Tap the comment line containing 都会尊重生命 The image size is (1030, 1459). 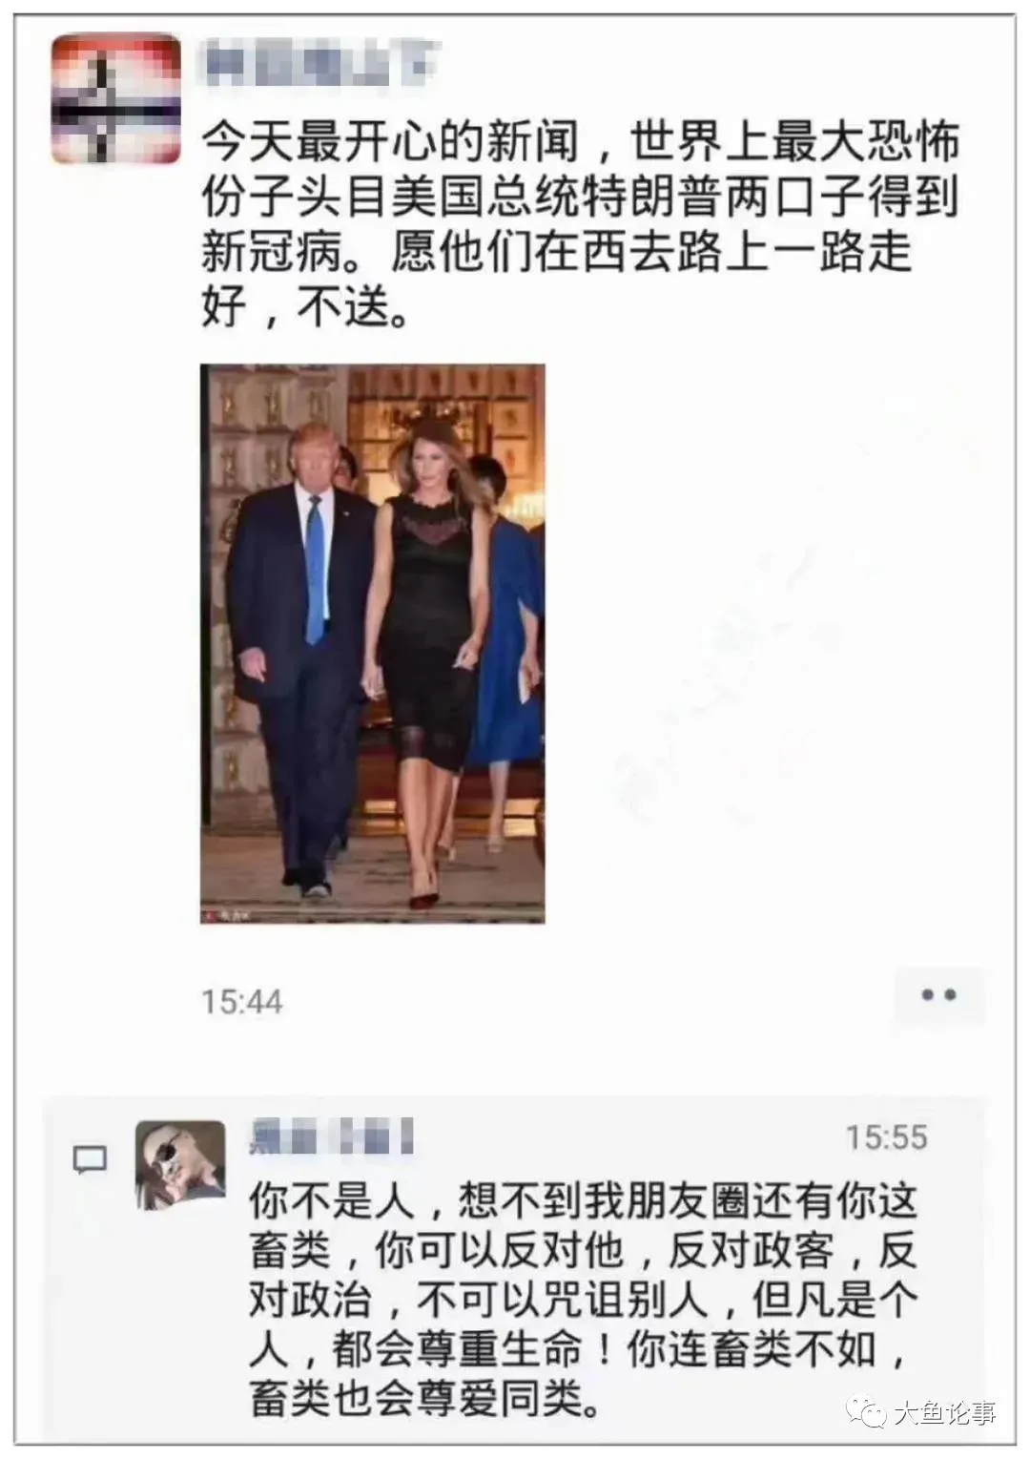[577, 1349]
